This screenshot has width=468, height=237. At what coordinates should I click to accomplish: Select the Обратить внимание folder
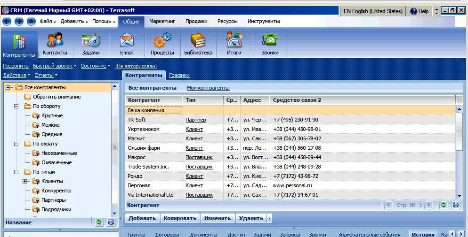(52, 97)
